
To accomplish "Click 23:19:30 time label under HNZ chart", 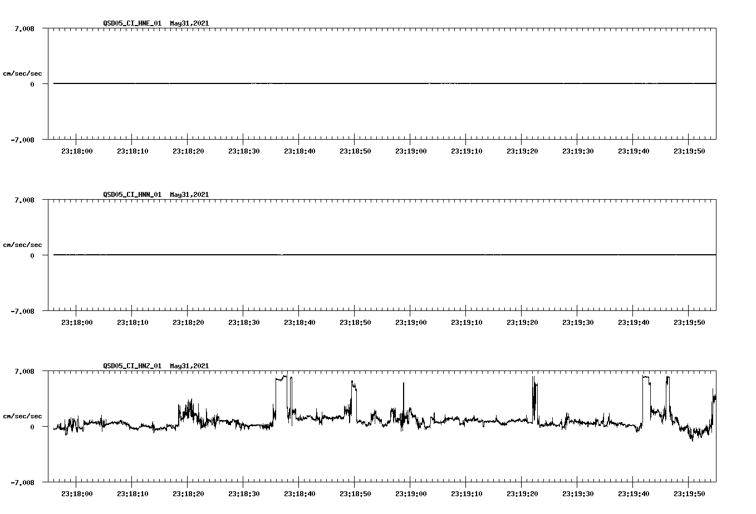I will tap(578, 494).
